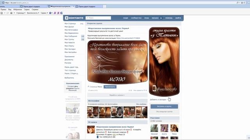The height and width of the screenshot is (140, 250).
Task: Click the search magnifier in address bar
Action: pos(237,3)
